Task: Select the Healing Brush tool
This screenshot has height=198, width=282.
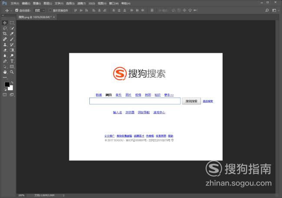Action: point(5,39)
